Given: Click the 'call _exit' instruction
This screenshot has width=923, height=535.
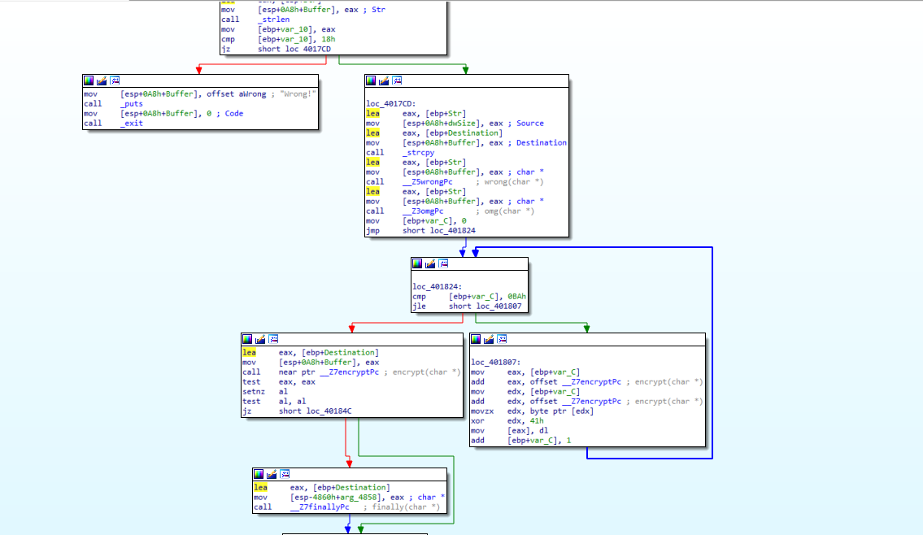Looking at the screenshot, I should point(113,123).
